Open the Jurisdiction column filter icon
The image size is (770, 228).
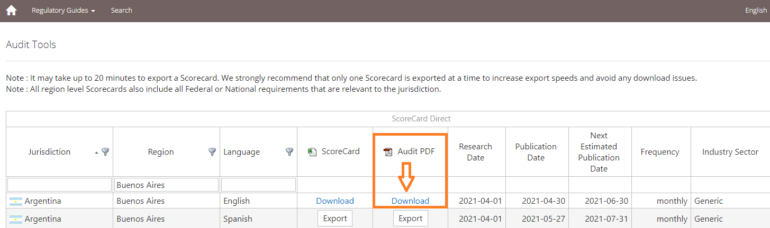pyautogui.click(x=105, y=151)
